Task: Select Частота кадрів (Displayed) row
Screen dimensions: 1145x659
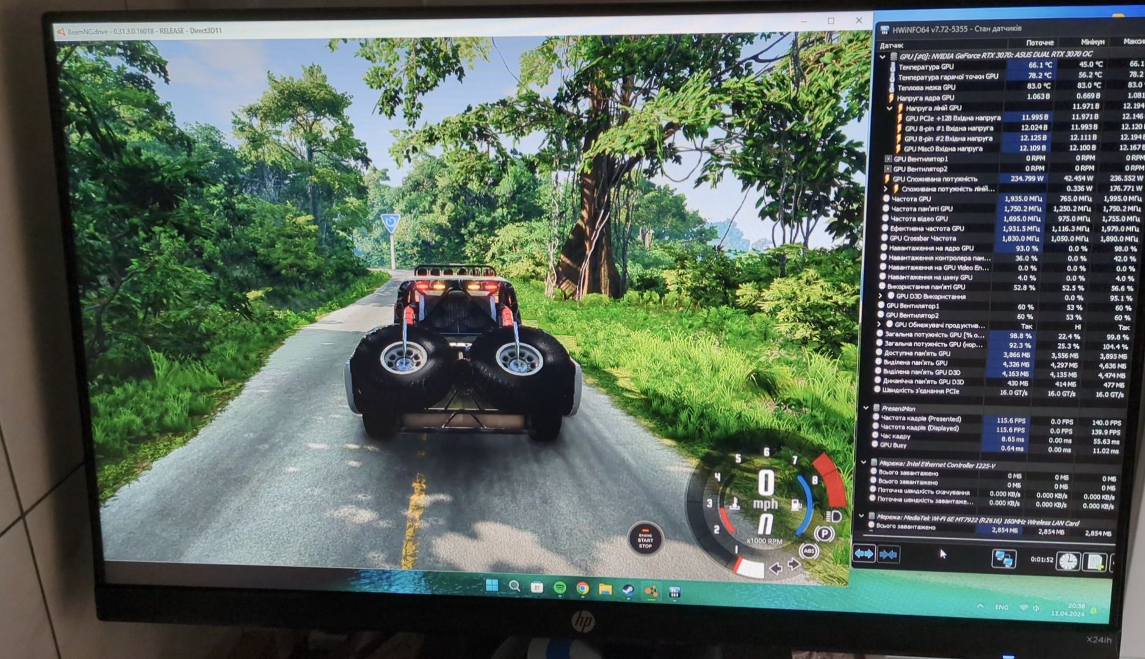Action: coord(999,428)
